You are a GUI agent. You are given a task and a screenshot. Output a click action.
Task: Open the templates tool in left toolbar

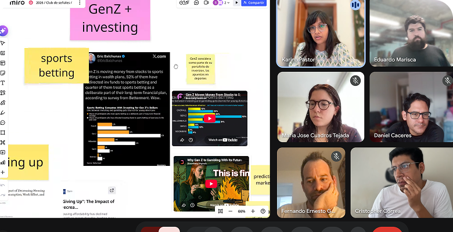(x=3, y=63)
